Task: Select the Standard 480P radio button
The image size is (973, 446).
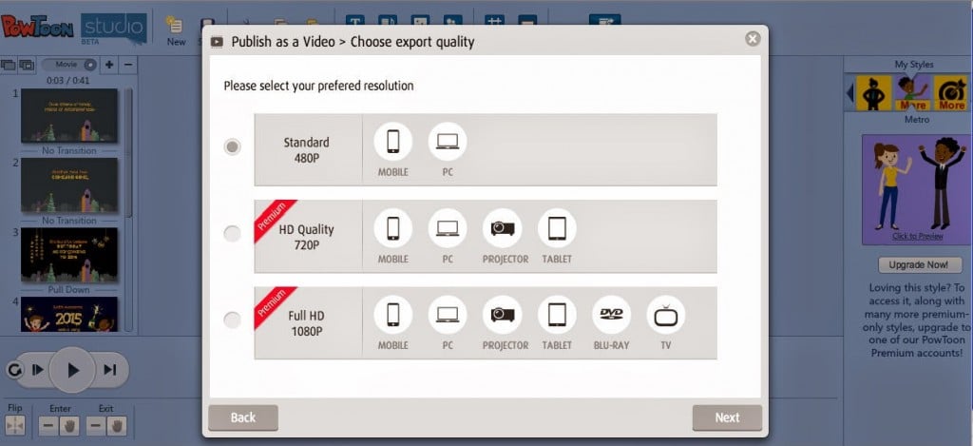Action: tap(233, 146)
